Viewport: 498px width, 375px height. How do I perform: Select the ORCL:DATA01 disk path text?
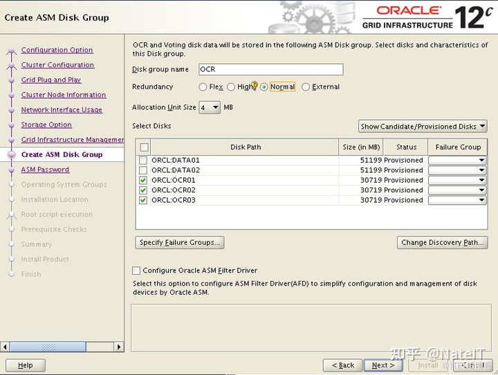pos(176,160)
